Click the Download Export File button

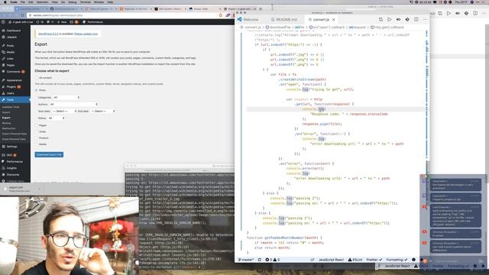tap(49, 154)
